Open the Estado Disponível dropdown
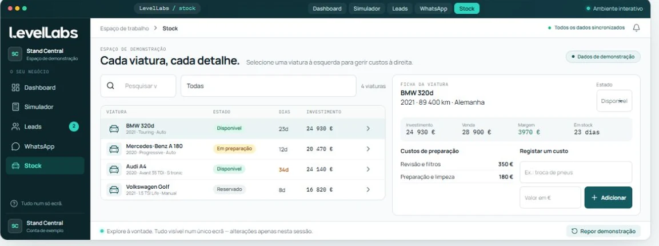This screenshot has height=246, width=659. coord(614,101)
